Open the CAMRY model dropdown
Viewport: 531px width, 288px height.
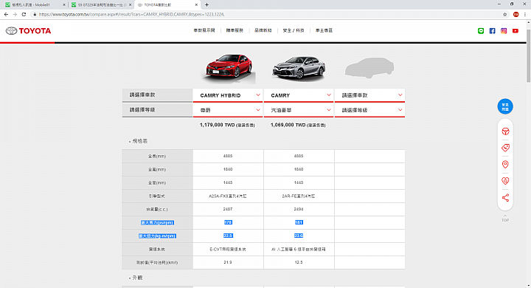point(299,95)
